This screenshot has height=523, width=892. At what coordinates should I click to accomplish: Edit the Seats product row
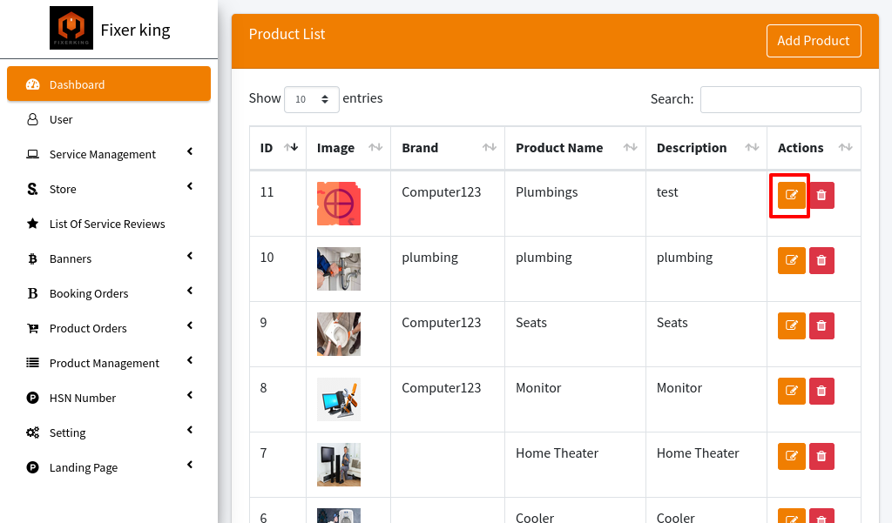pyautogui.click(x=791, y=325)
